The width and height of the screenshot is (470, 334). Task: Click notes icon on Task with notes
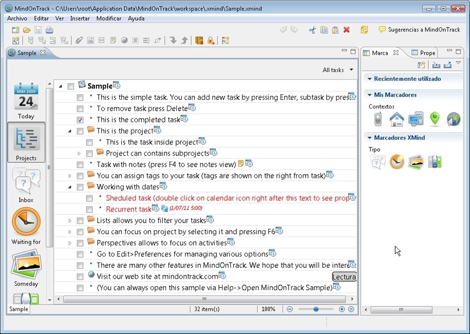(241, 163)
